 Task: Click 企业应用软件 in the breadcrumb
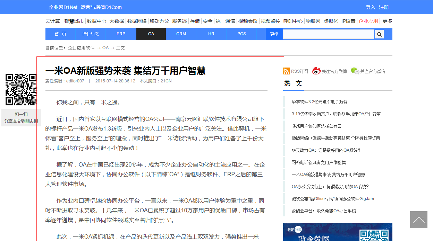coord(81,48)
